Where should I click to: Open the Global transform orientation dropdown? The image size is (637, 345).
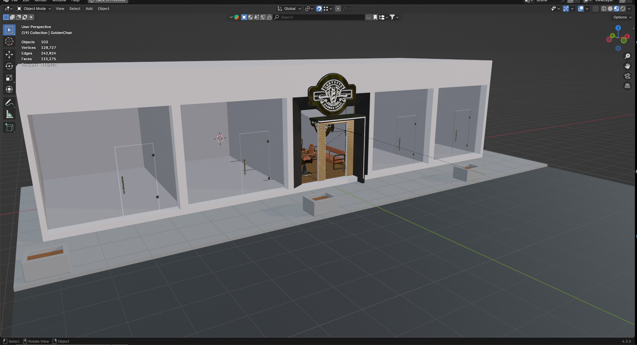click(289, 9)
